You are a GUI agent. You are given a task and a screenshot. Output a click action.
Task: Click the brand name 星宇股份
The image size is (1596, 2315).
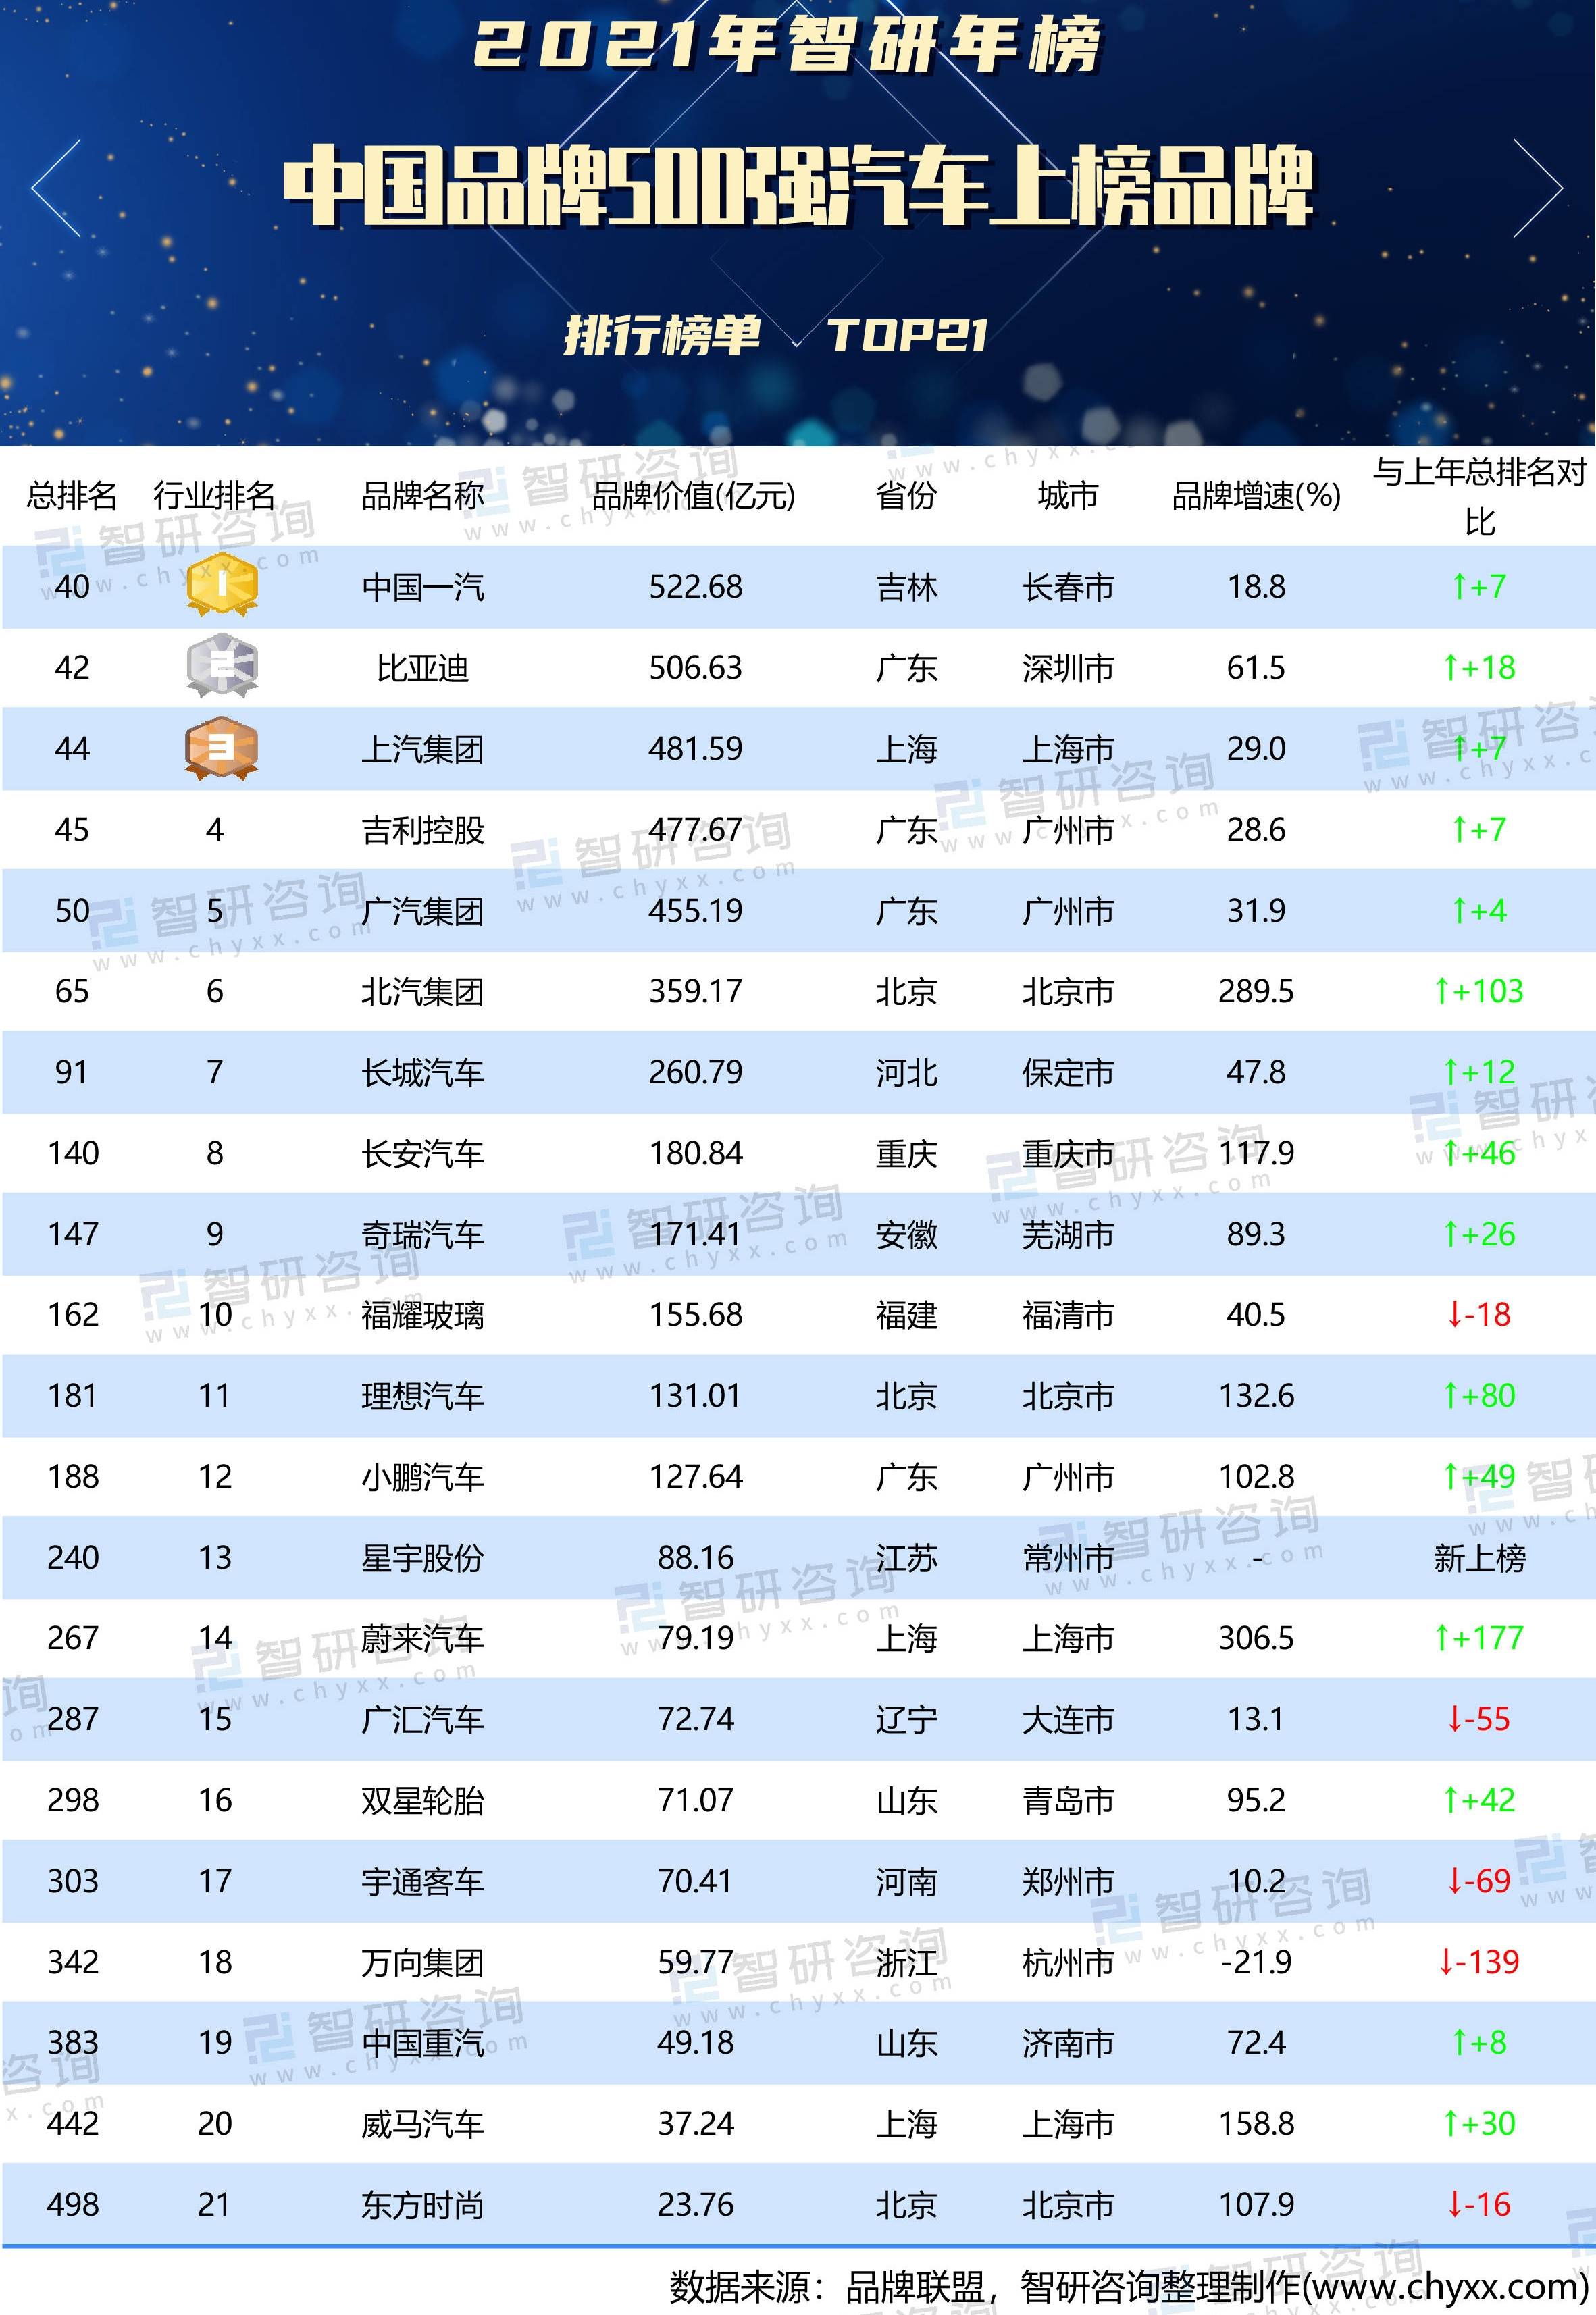(422, 1557)
